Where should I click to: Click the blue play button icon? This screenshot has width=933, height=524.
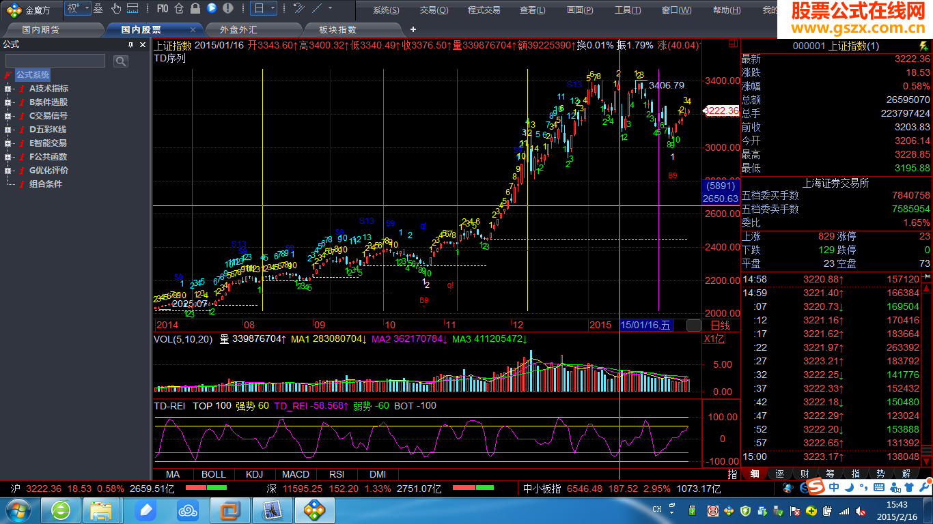[212, 9]
